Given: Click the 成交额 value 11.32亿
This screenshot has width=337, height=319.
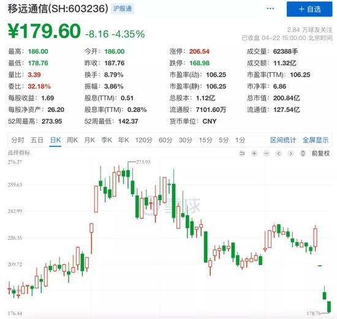Looking at the screenshot, I should click(285, 63).
